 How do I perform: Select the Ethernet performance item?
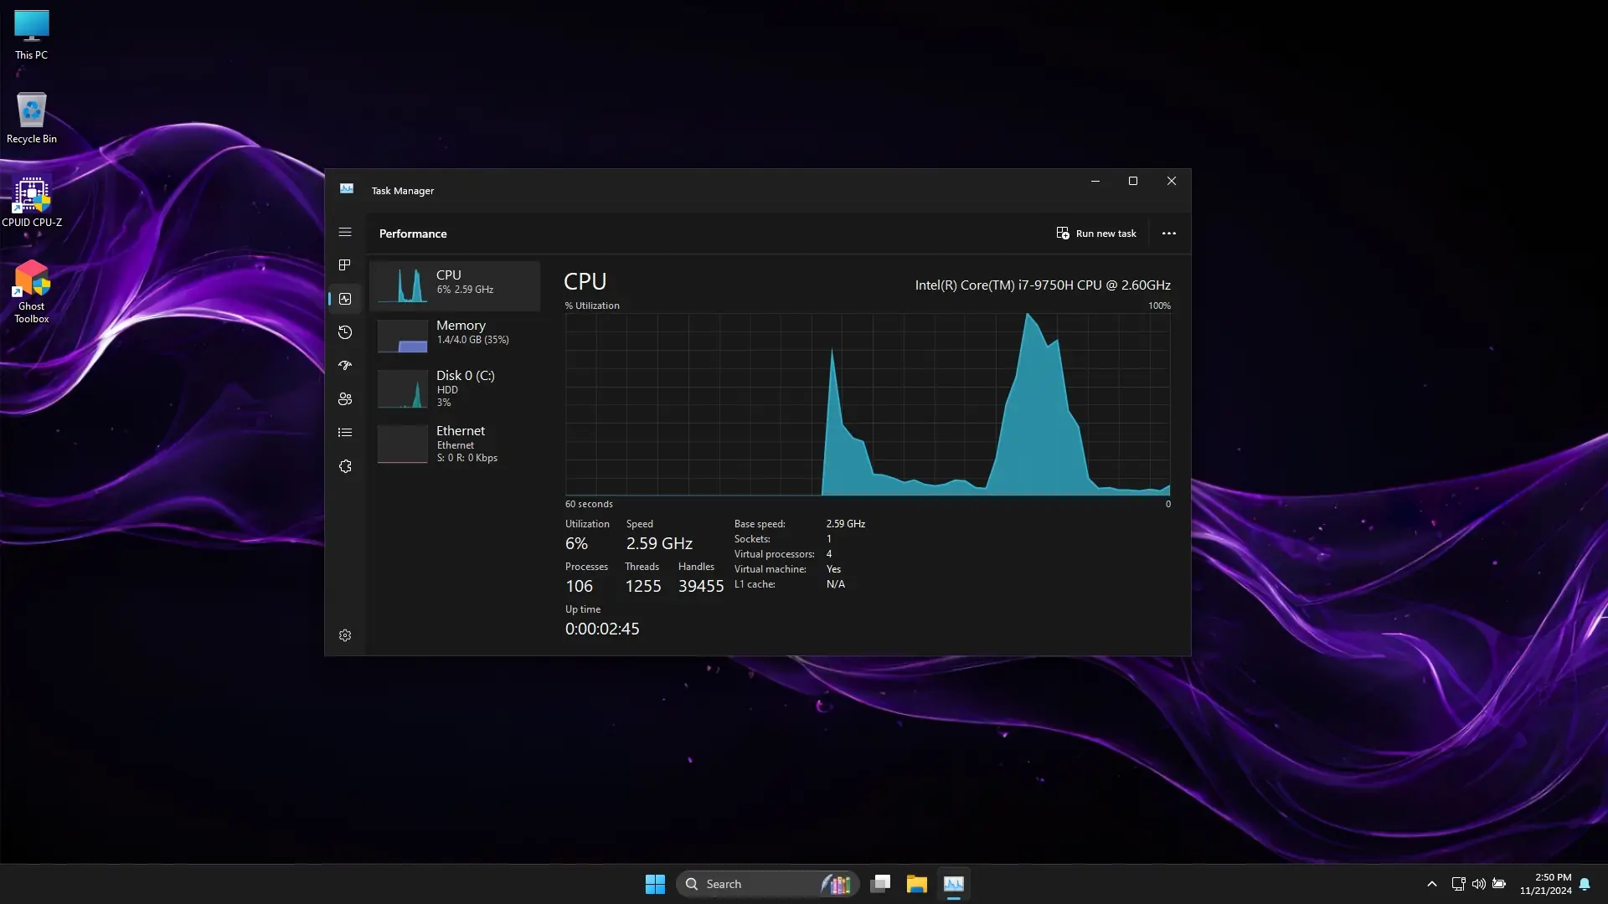point(455,443)
